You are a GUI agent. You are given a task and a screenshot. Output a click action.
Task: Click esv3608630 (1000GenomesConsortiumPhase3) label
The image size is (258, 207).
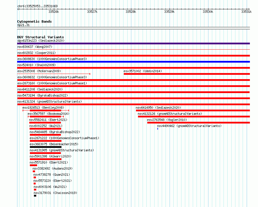click(52, 59)
